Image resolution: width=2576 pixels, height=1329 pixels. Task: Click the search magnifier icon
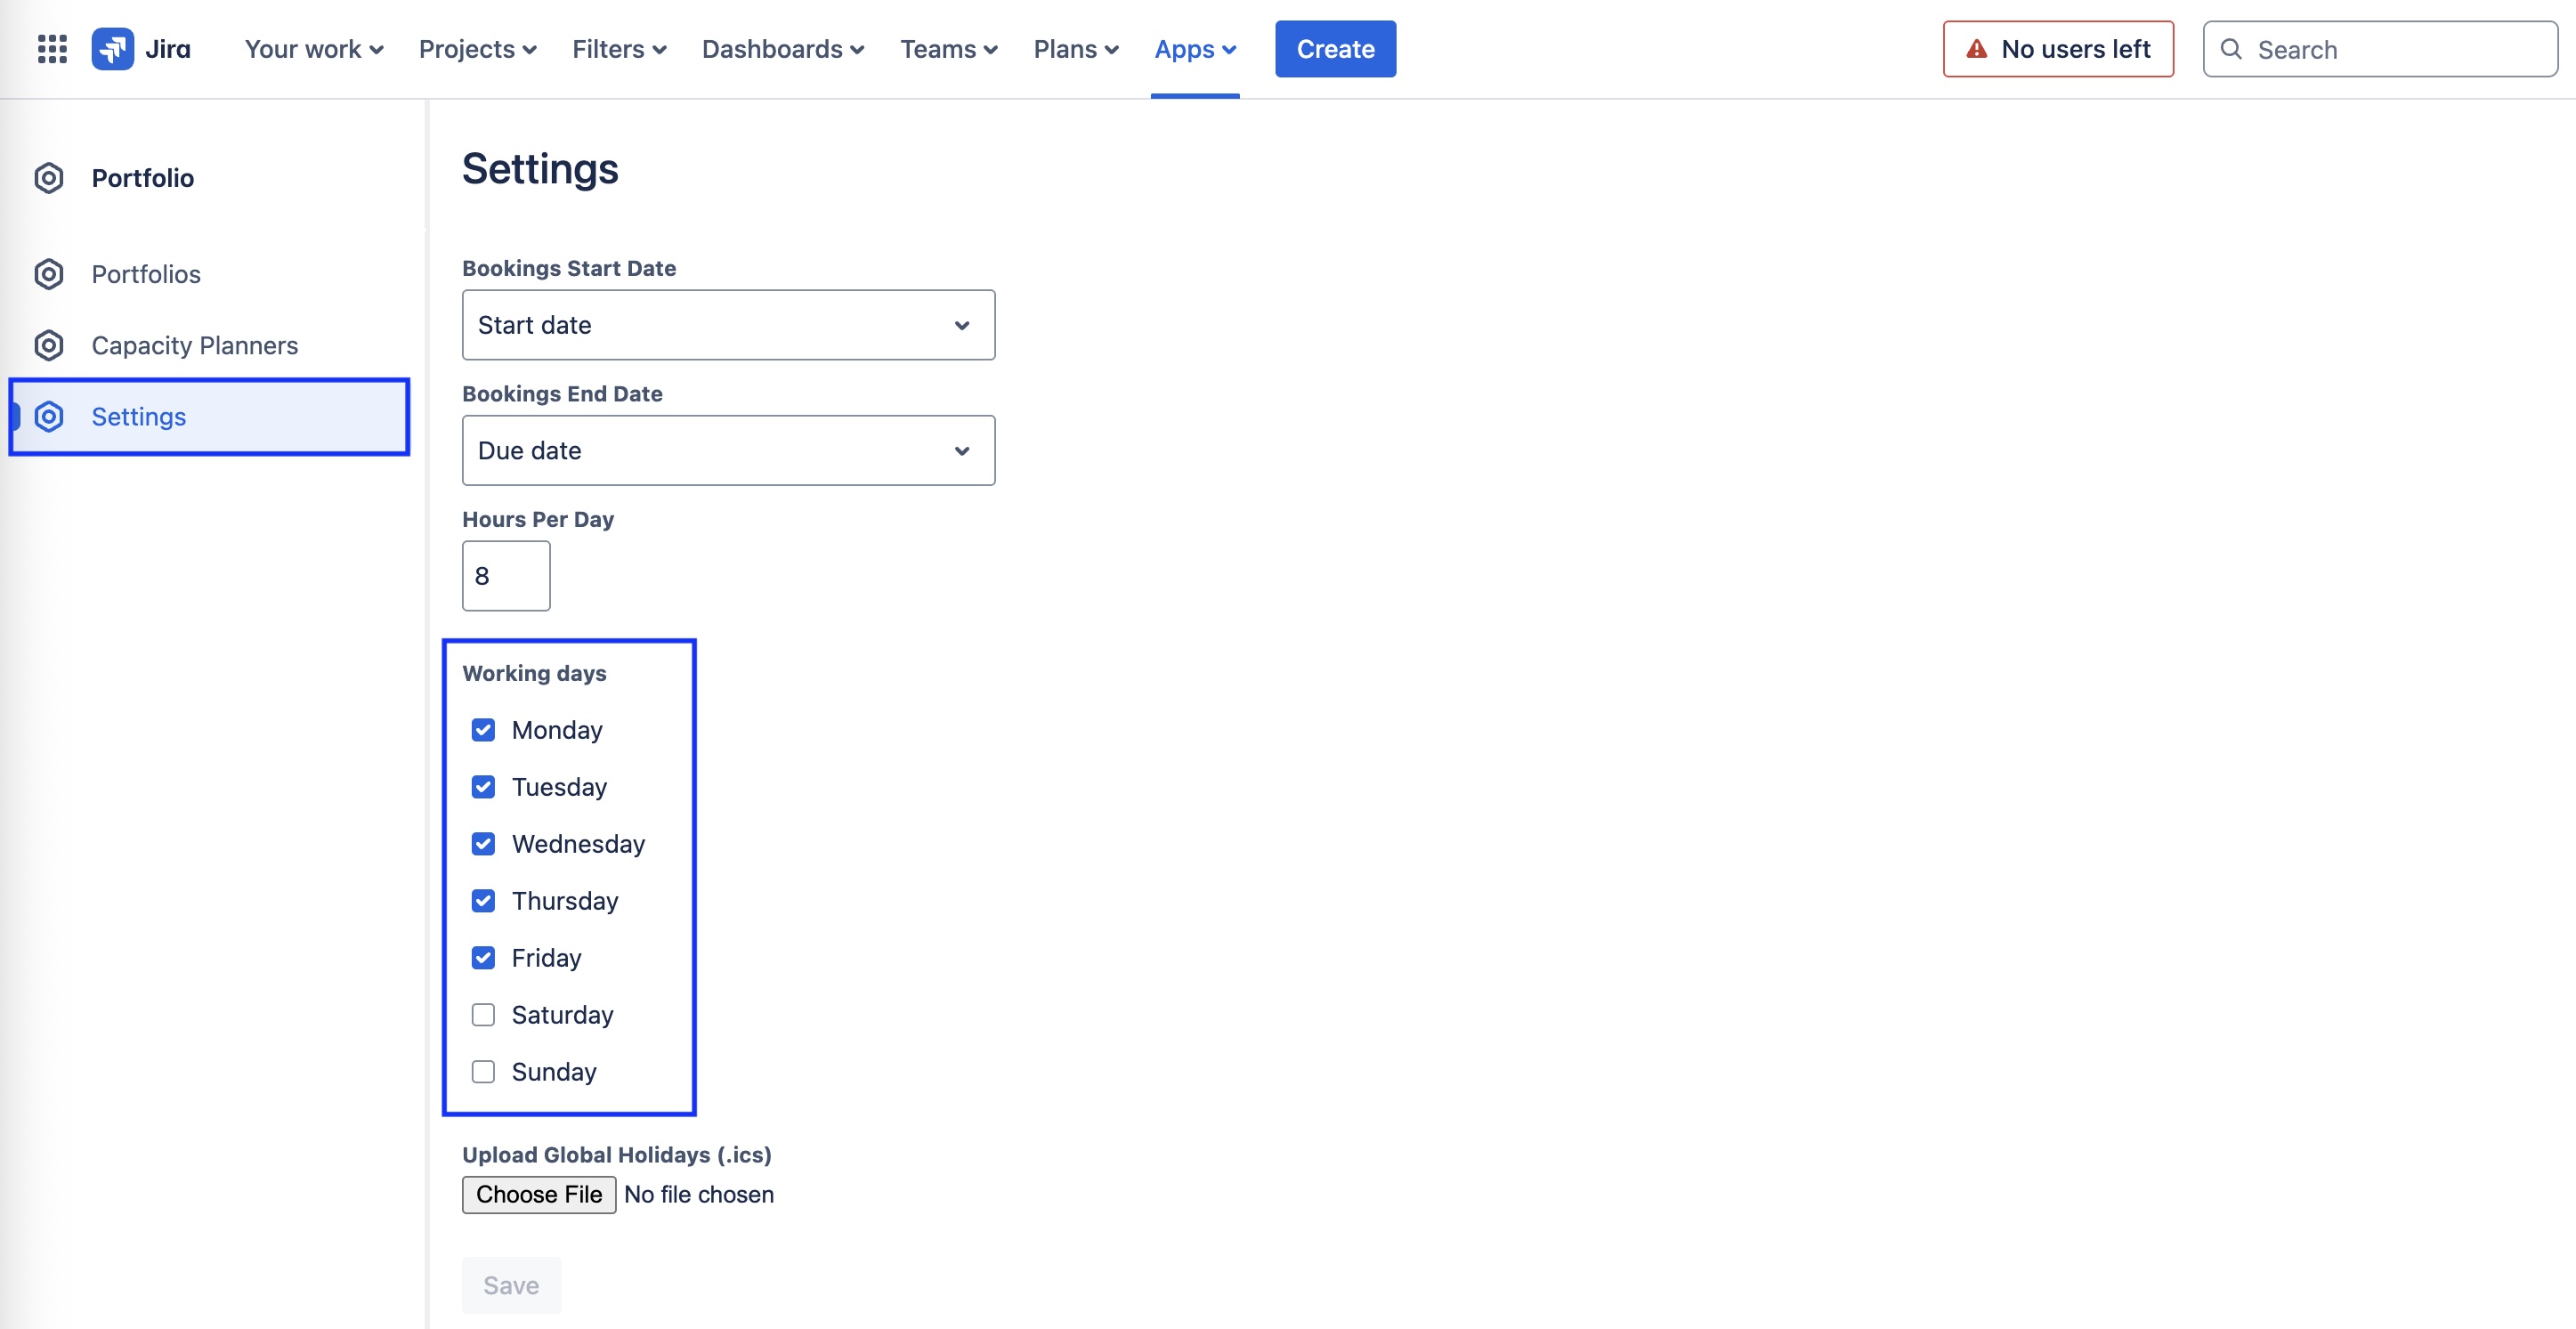pyautogui.click(x=2230, y=49)
